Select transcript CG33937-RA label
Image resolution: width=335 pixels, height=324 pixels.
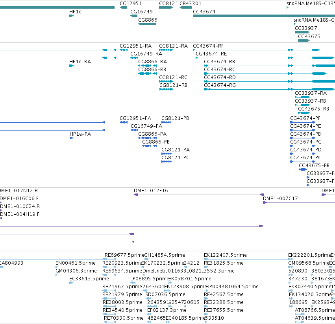[x=311, y=93]
